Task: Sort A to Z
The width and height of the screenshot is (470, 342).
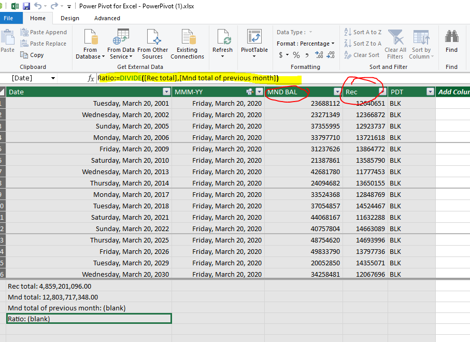Action: [x=363, y=32]
